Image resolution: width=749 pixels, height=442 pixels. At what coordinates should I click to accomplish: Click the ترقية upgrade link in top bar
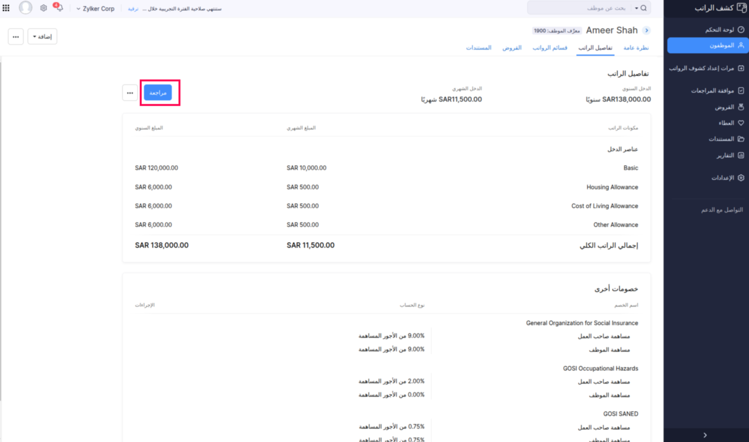click(x=133, y=9)
